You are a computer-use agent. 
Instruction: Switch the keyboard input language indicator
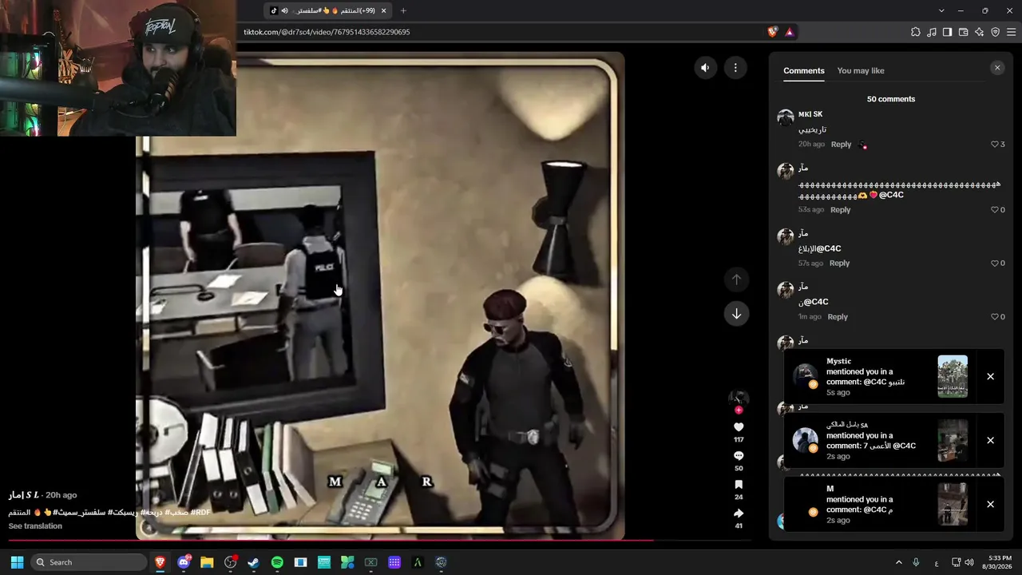[937, 562]
